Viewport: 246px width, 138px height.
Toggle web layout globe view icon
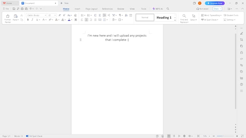pyautogui.click(x=184, y=136)
